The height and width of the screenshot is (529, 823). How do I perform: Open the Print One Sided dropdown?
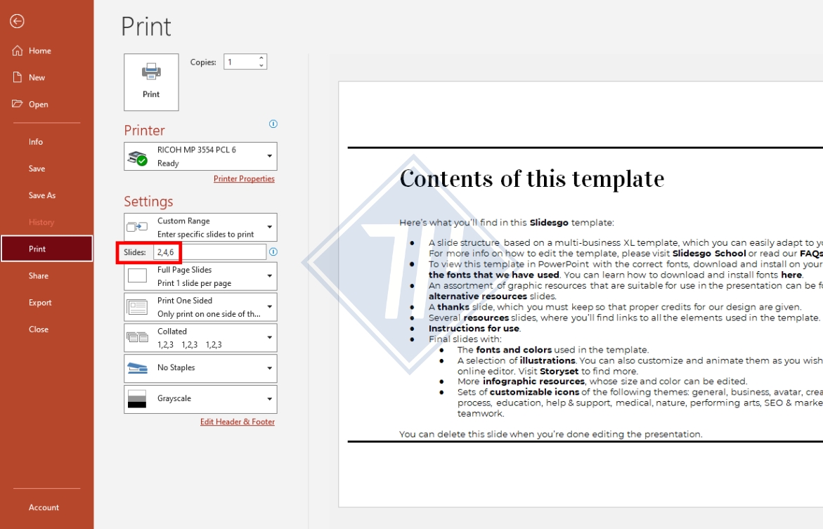270,307
